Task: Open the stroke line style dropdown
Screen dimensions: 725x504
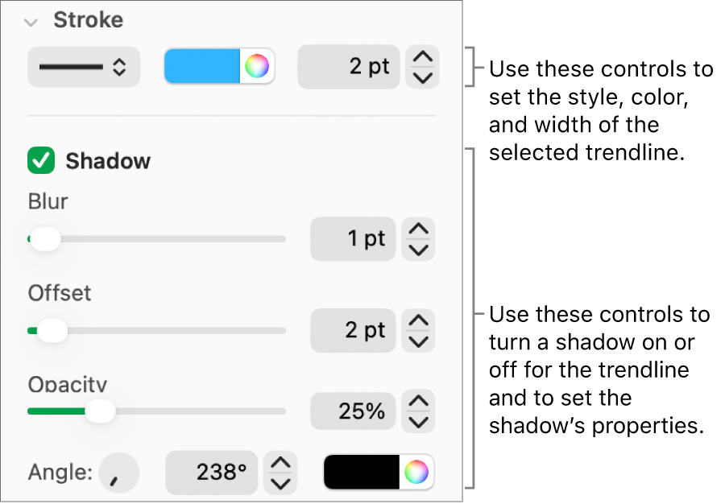Action: [x=83, y=68]
